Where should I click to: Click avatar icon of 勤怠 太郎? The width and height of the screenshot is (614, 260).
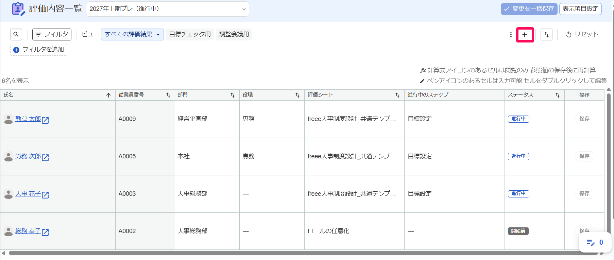tap(8, 119)
